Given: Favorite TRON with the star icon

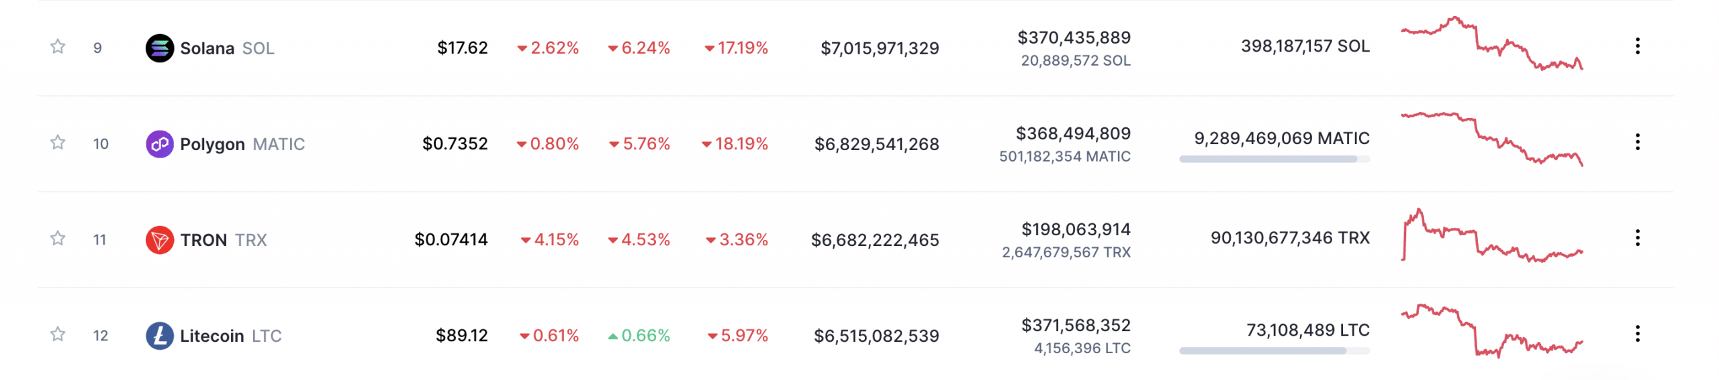Looking at the screenshot, I should click(x=58, y=239).
